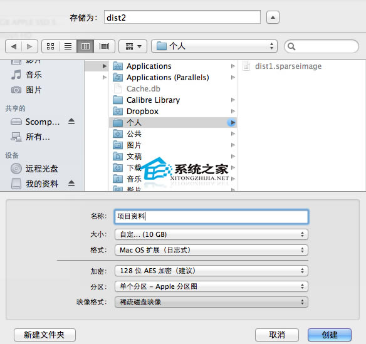Collapse the save dialog with arrow button
Screen dimensions: 366x344
pos(273,18)
